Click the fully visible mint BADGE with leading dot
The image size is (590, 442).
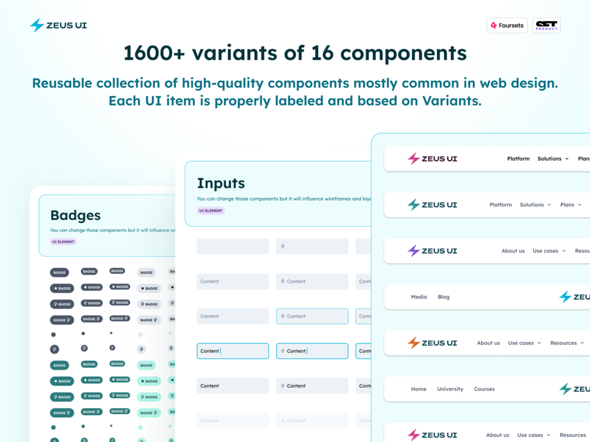pyautogui.click(x=149, y=381)
